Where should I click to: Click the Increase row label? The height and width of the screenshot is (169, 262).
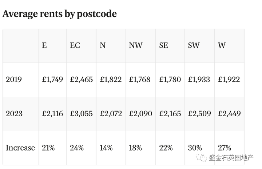[x=20, y=148]
